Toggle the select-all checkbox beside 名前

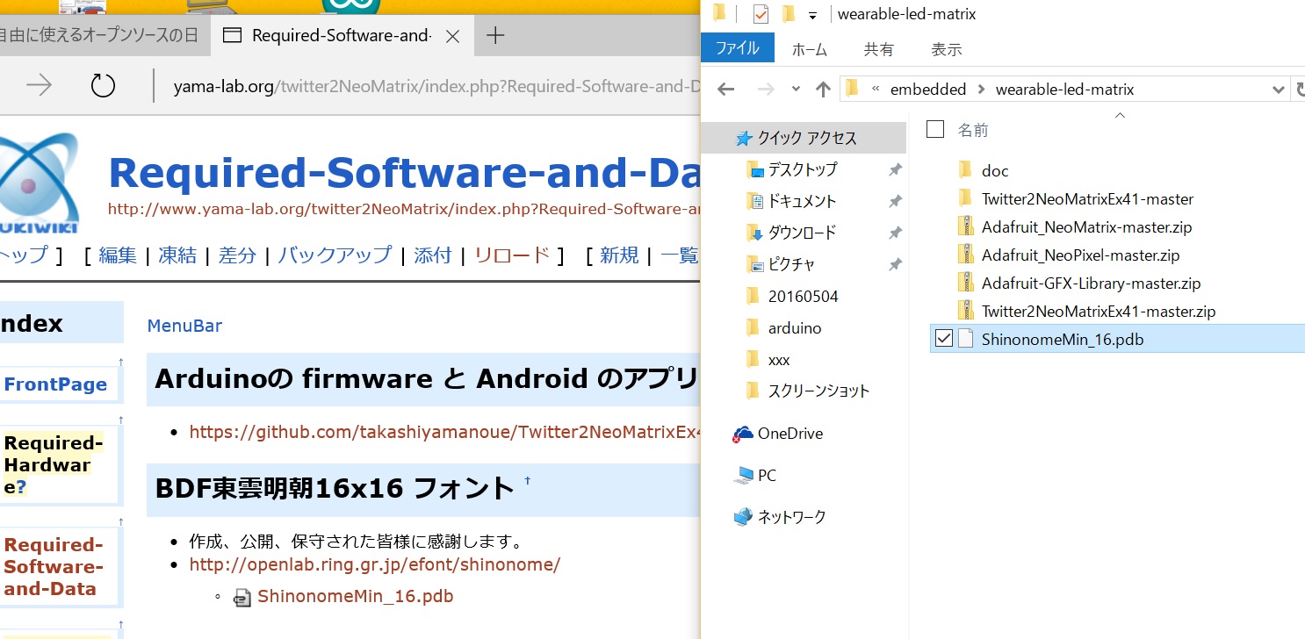pyautogui.click(x=935, y=130)
